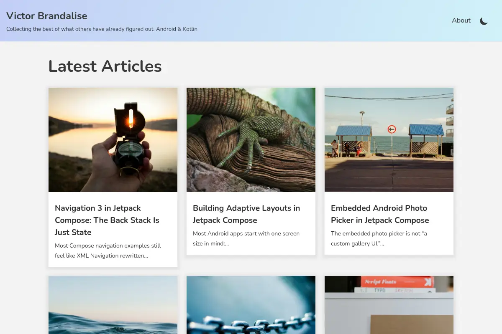Open the iguana photo for Adaptive Layouts article
The image size is (502, 334).
[251, 140]
